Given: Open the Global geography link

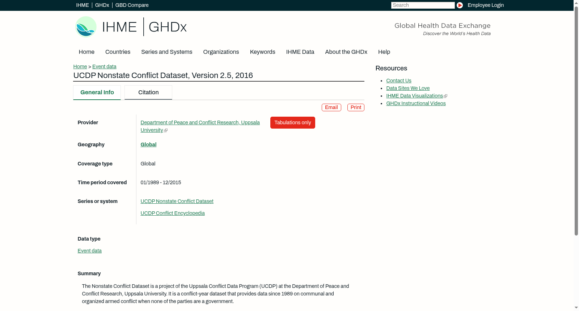Looking at the screenshot, I should coord(148,144).
